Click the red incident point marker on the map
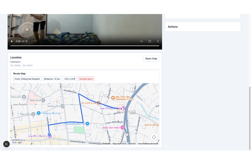Image resolution: width=251 pixels, height=167 pixels. (x=121, y=109)
